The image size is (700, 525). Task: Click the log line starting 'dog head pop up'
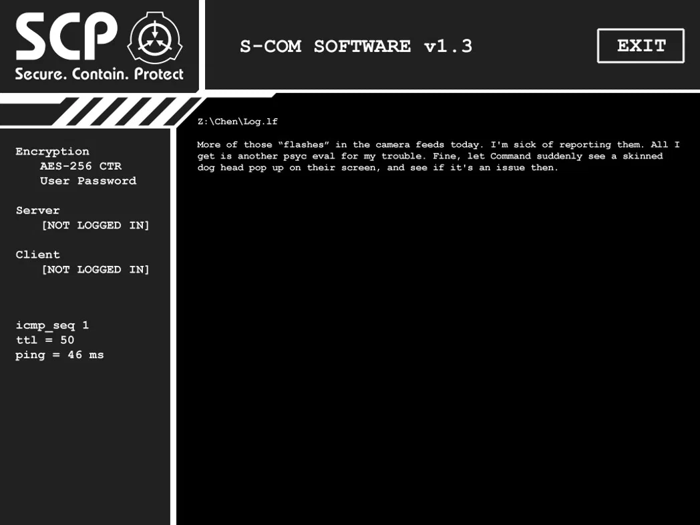coord(377,168)
